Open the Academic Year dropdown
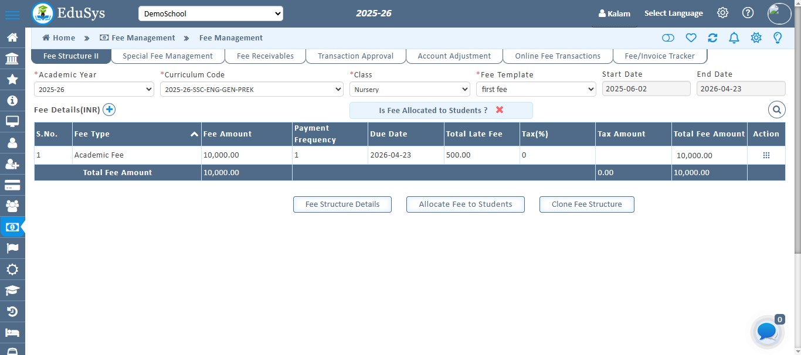This screenshot has height=355, width=801. pos(94,88)
